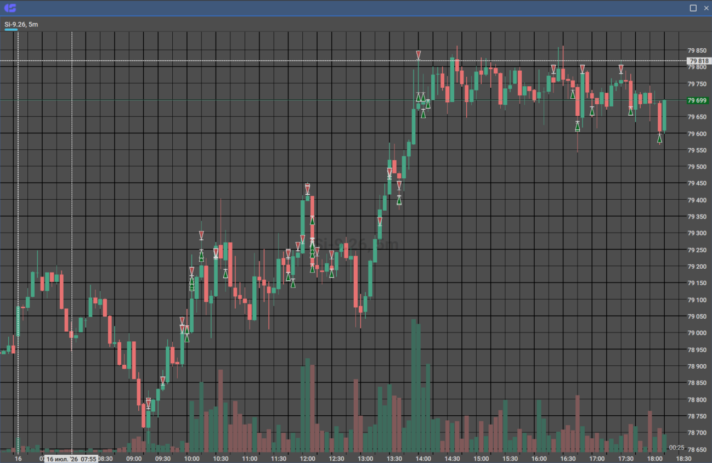Click the red sell marker above the 12:00 candle top
The height and width of the screenshot is (463, 712).
click(307, 190)
